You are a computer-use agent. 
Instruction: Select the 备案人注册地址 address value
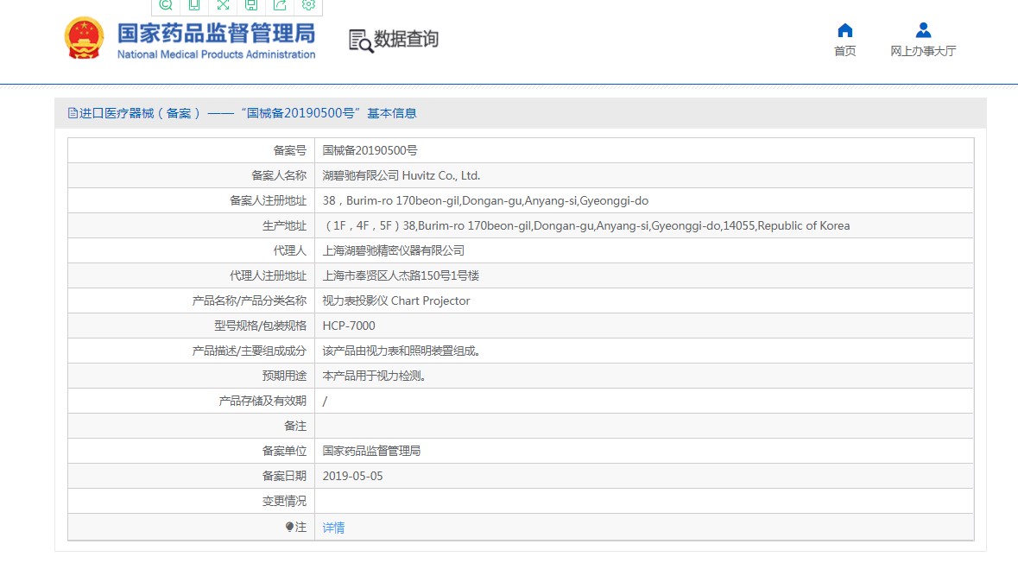(x=485, y=200)
